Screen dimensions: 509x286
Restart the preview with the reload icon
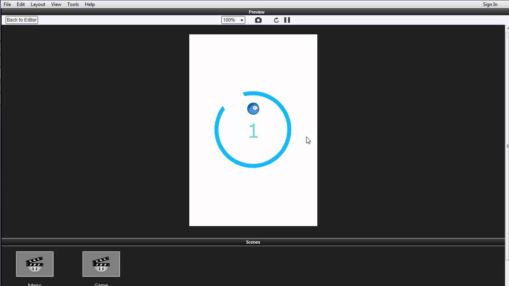[276, 20]
